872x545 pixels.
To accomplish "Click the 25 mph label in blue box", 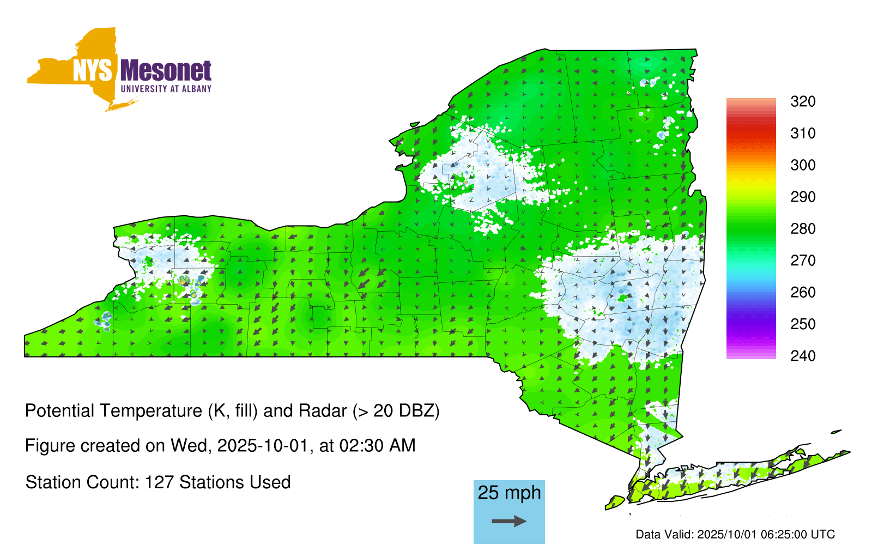I will pos(509,493).
